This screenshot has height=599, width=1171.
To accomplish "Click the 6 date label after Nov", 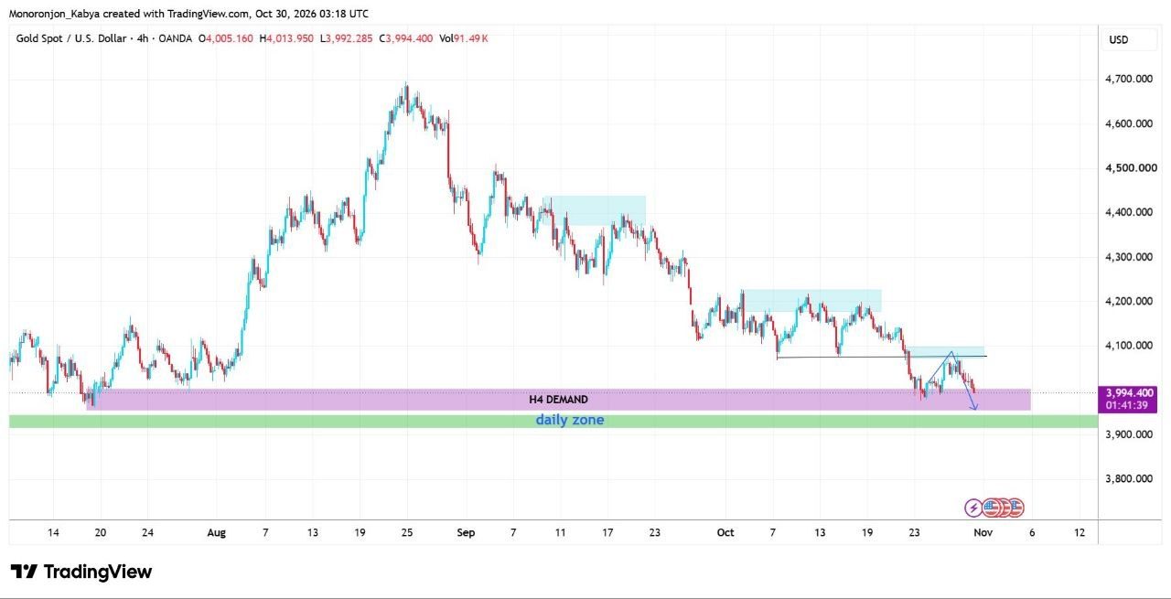I will tap(1031, 532).
